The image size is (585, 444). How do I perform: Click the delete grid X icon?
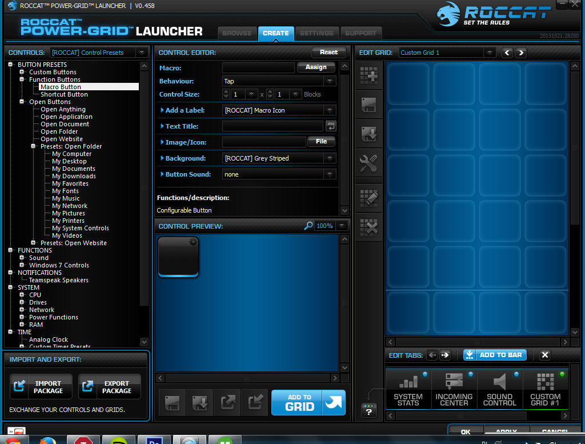point(368,226)
